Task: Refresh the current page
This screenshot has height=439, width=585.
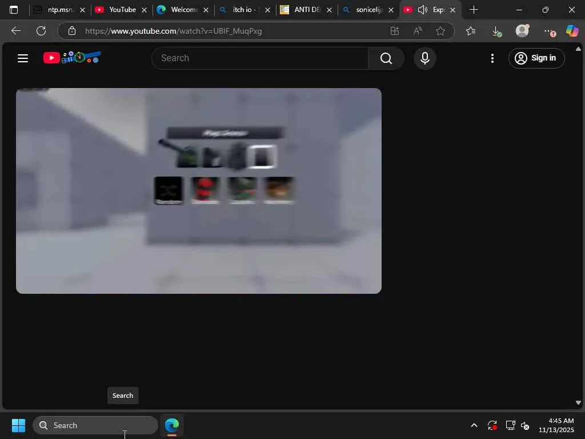Action: pyautogui.click(x=41, y=31)
